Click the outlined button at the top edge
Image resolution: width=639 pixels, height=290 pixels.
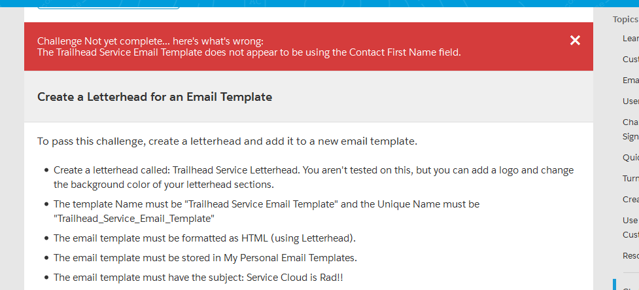point(109,5)
